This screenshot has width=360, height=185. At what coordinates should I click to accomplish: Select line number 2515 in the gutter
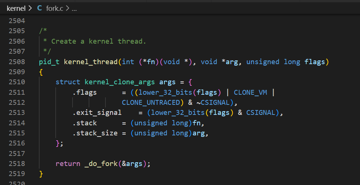pyautogui.click(x=17, y=133)
